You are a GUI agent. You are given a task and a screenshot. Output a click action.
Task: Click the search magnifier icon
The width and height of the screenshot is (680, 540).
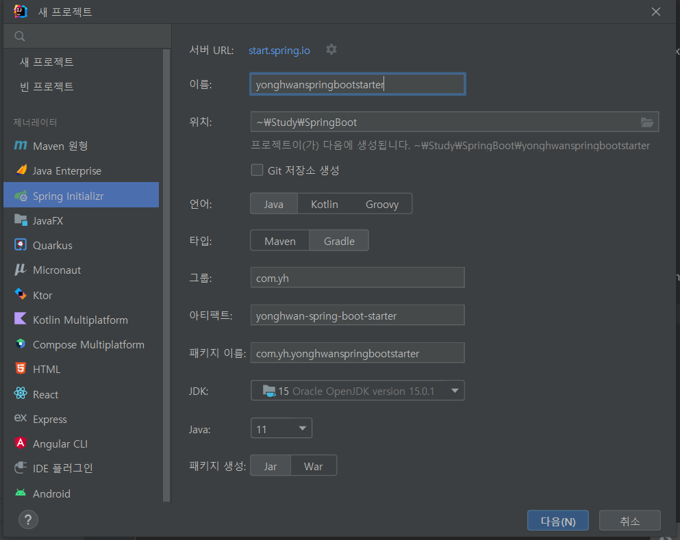[x=19, y=36]
